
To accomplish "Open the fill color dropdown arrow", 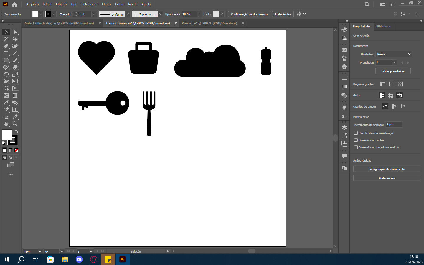I will [x=41, y=14].
